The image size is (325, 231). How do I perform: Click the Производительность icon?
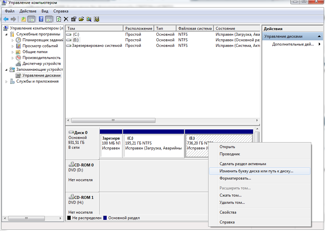[18, 58]
